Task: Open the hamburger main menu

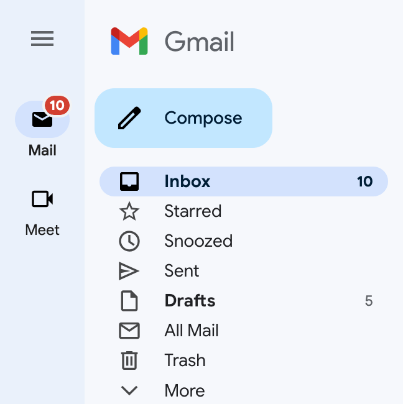Action: (42, 39)
